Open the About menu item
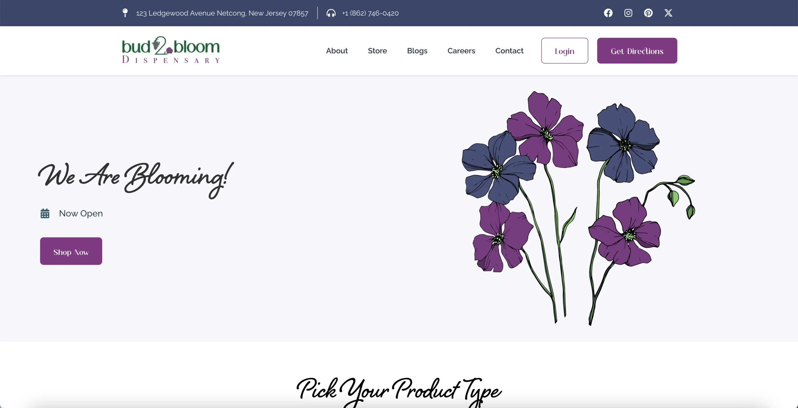The image size is (798, 408). pos(337,51)
